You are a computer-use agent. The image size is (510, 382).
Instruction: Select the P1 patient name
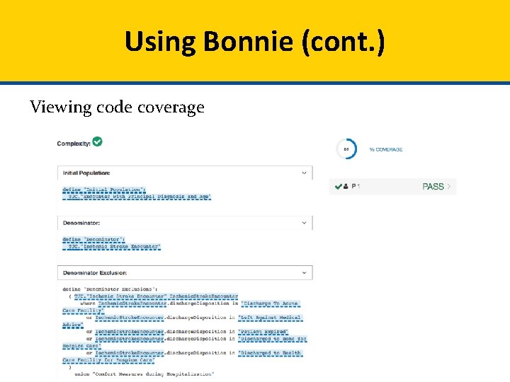(356, 186)
